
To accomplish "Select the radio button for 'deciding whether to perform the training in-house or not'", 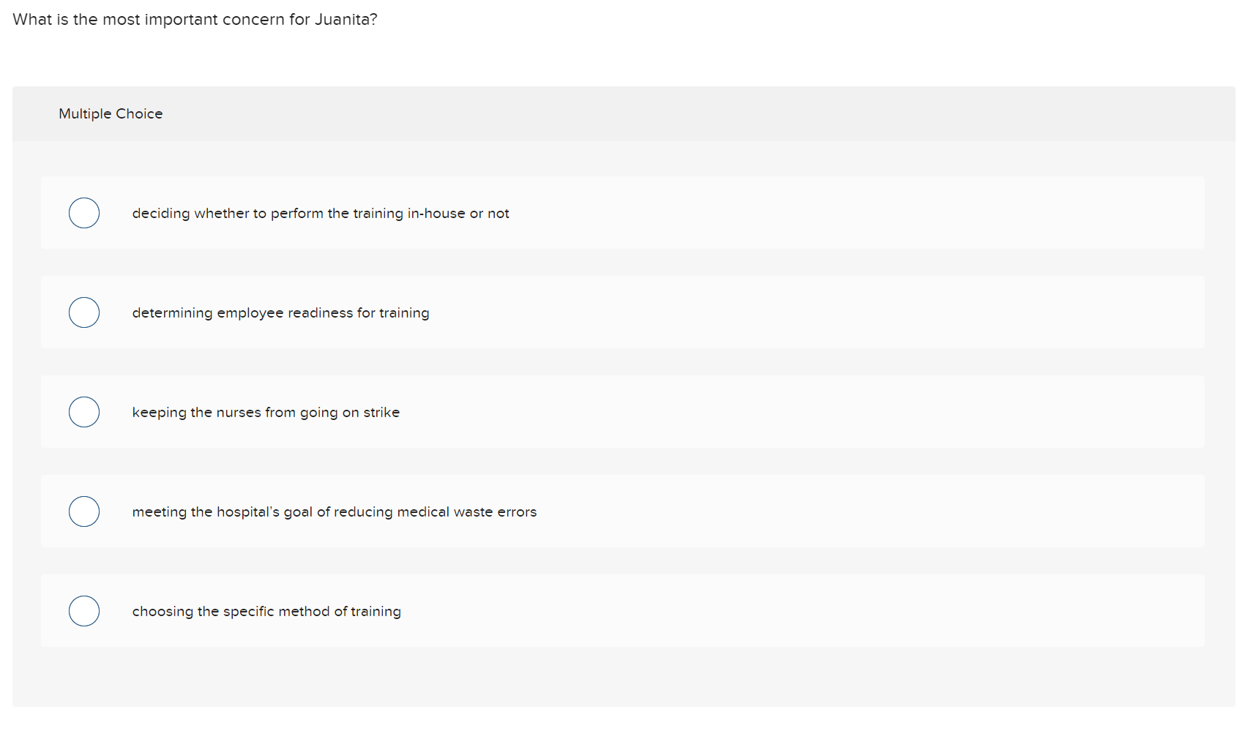I will pos(84,213).
